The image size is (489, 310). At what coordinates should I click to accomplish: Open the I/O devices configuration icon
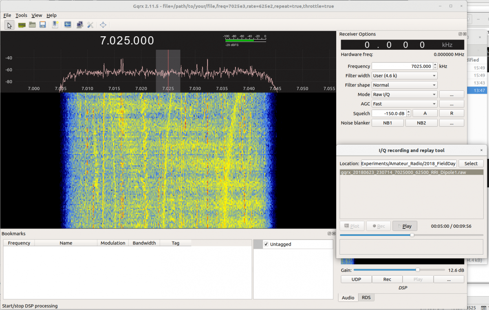(x=22, y=25)
